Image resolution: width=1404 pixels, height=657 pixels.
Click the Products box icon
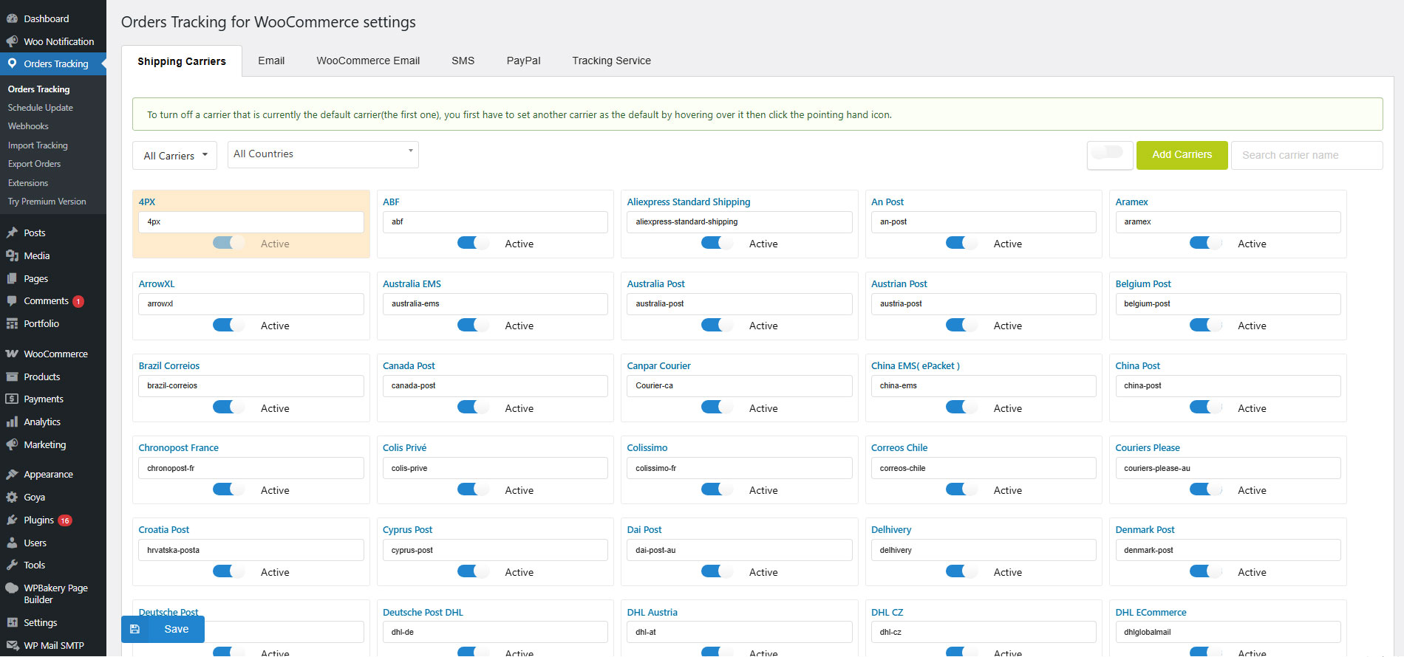click(12, 376)
